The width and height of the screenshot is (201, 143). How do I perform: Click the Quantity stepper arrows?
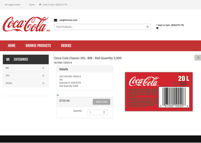click(104, 112)
